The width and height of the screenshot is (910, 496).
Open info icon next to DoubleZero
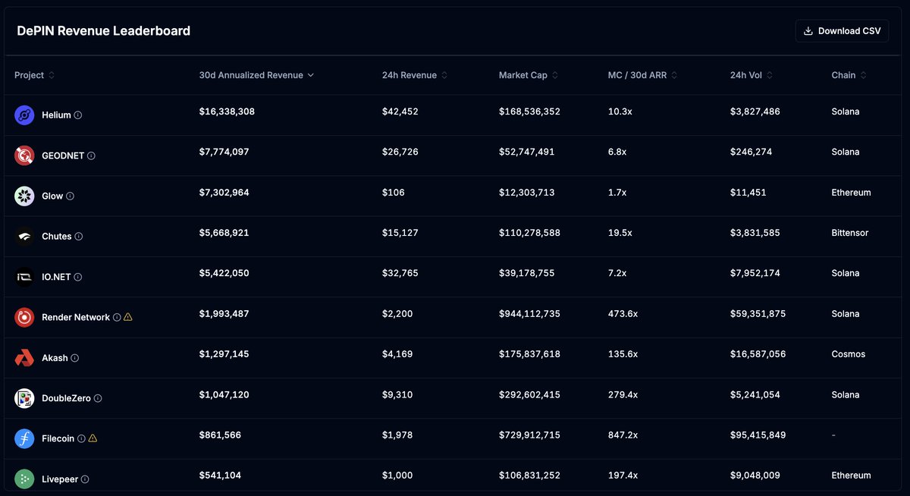click(98, 398)
